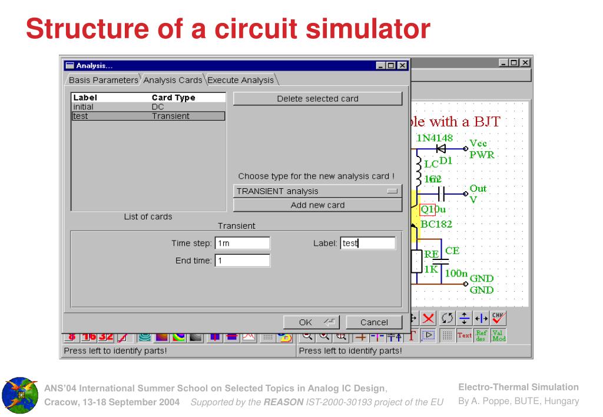
Task: Click the teal contour lines icon
Action: click(145, 337)
